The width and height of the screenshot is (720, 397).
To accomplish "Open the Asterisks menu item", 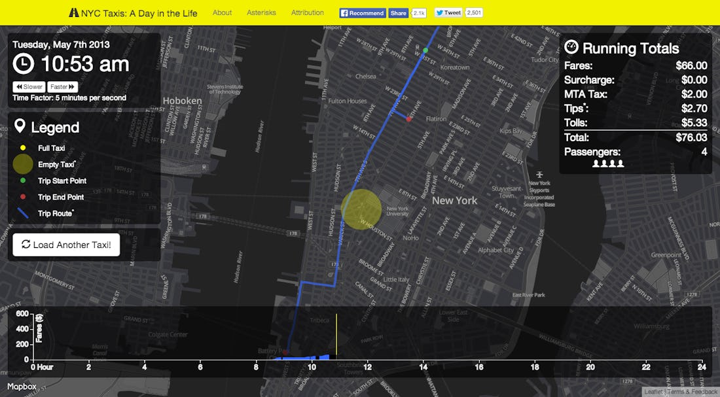I will click(x=261, y=12).
